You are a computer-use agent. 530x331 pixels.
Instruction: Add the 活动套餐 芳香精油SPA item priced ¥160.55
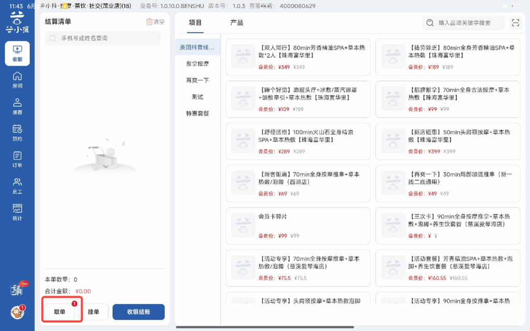(x=448, y=268)
